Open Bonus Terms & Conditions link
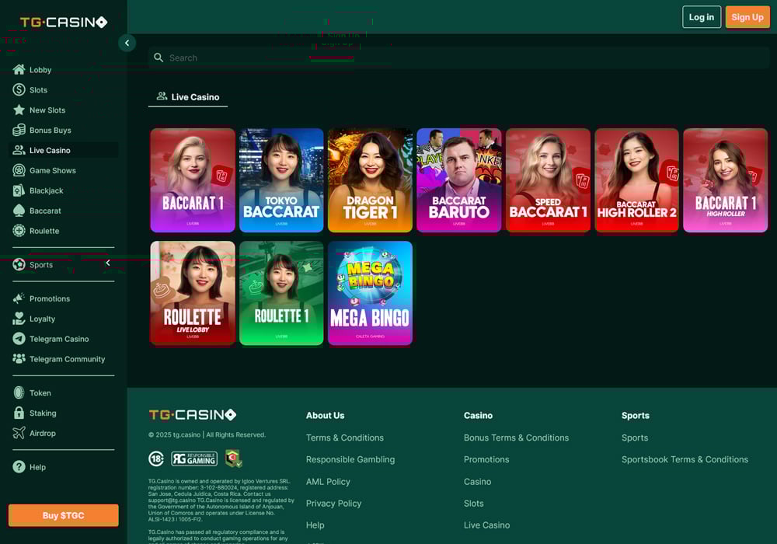 [517, 438]
